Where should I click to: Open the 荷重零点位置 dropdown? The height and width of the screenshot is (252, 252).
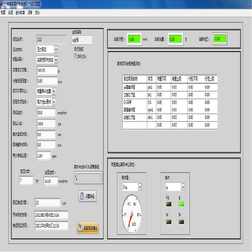pyautogui.click(x=54, y=91)
